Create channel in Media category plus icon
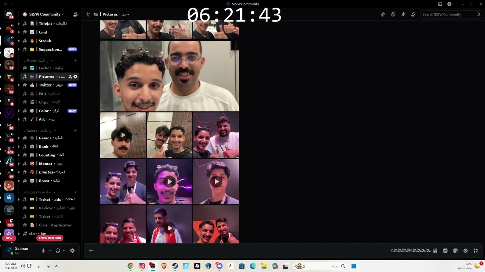 75,61
